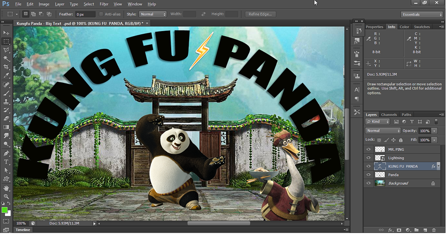
Task: Open the Character panel icon
Action: tap(357, 90)
